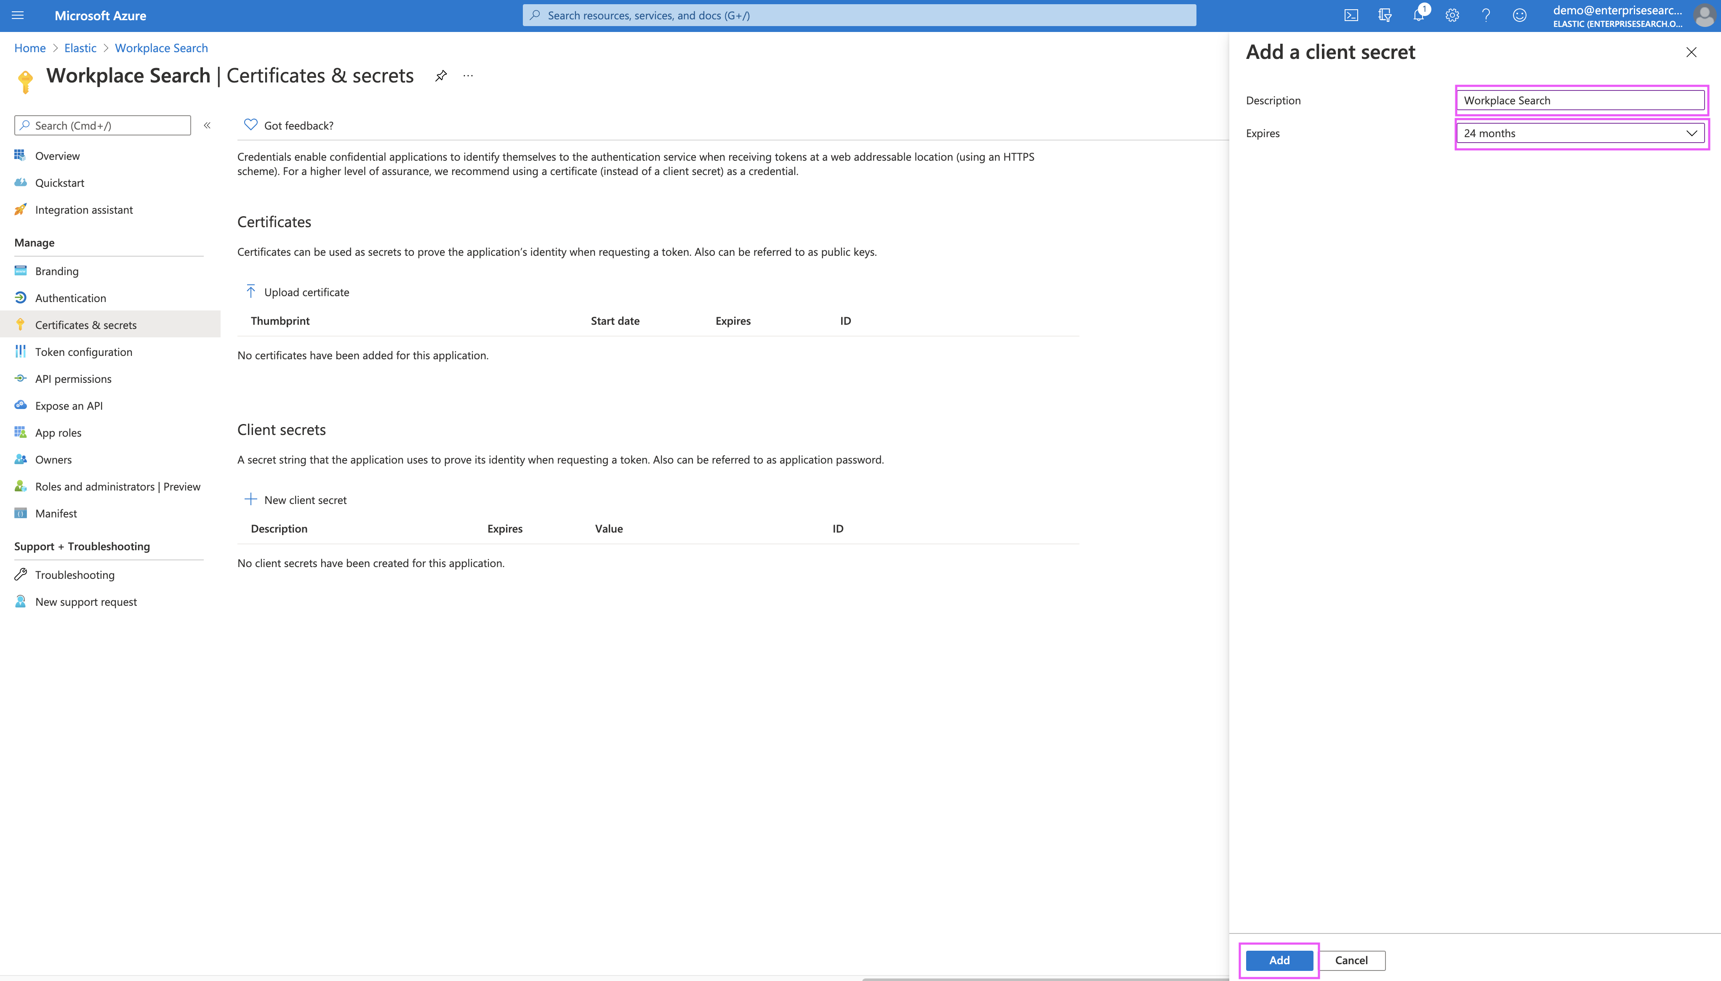The width and height of the screenshot is (1721, 981).
Task: Open the Directory and subscription filter icon
Action: [1385, 16]
